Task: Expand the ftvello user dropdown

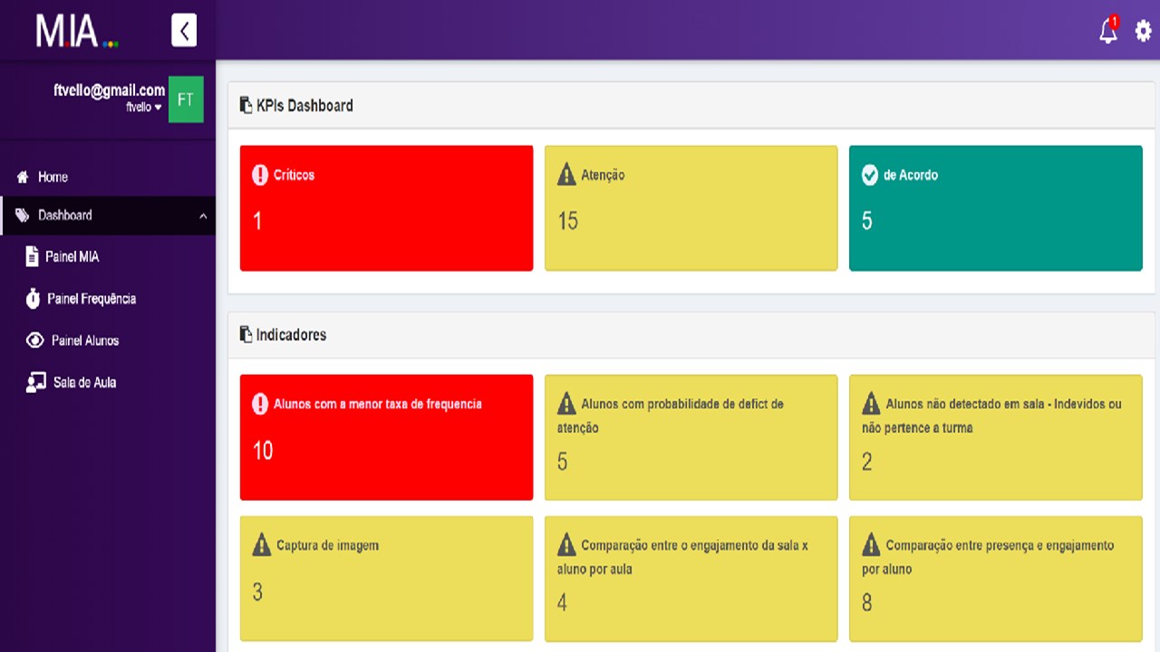Action: coord(144,107)
